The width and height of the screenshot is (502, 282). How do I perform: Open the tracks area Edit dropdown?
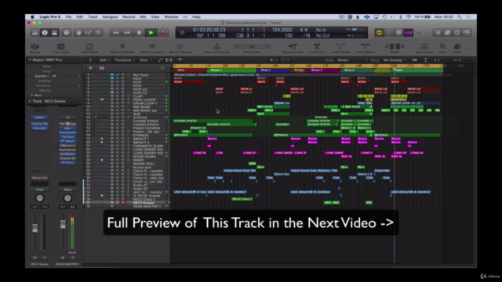(x=104, y=60)
